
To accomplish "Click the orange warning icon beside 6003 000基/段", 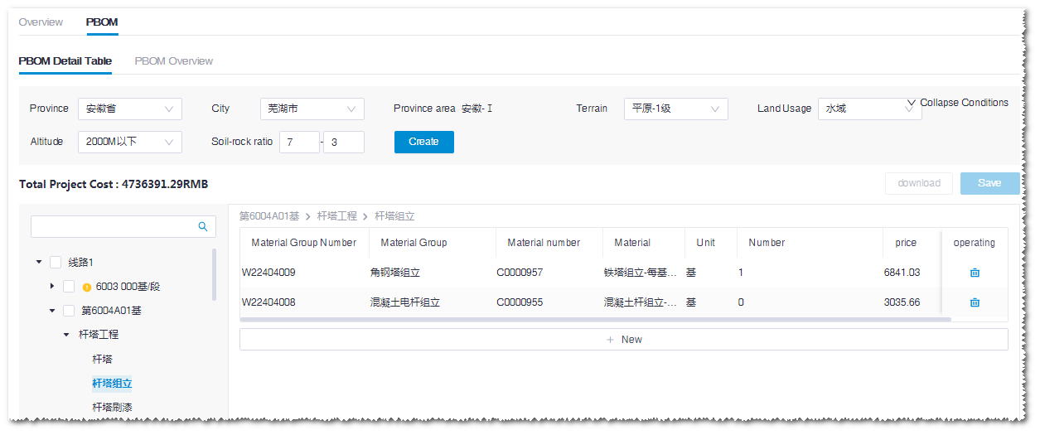I will click(x=86, y=287).
